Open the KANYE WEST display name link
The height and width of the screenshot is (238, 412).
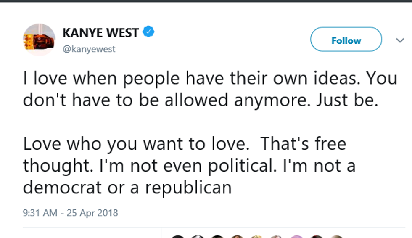coord(100,32)
